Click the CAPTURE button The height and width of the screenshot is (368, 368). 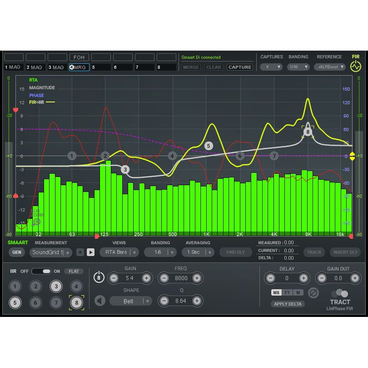click(x=240, y=67)
